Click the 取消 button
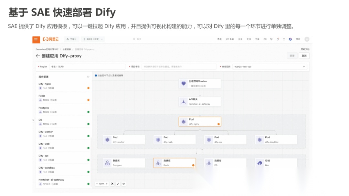Screen dimensions: 349x196 [304, 56]
